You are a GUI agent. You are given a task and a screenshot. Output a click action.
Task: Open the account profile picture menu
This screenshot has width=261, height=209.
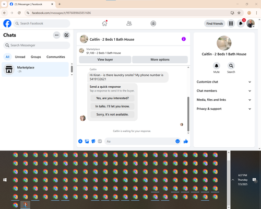251,24
